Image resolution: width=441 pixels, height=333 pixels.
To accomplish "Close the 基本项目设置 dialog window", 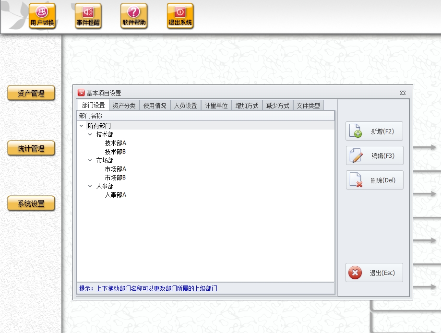I will point(403,93).
